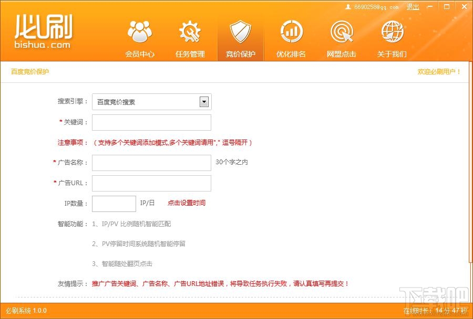Click the 智能随处翻页点击 line
Image resolution: width=473 pixels, height=319 pixels.
[122, 263]
